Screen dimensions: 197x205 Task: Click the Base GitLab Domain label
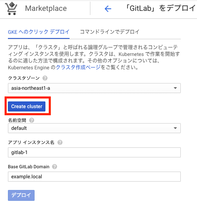click(29, 167)
